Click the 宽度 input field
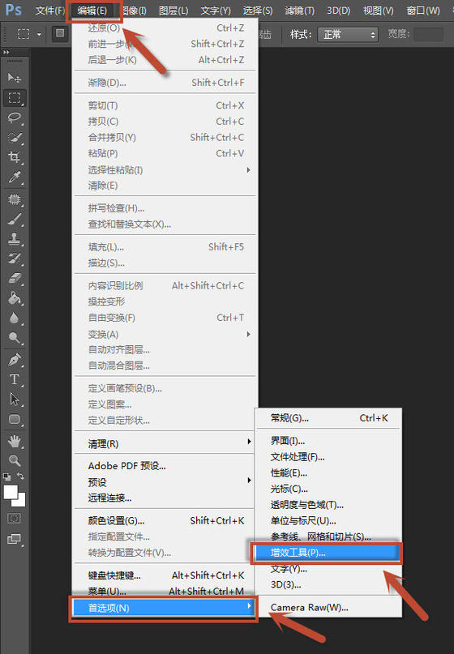The width and height of the screenshot is (454, 654). point(429,34)
